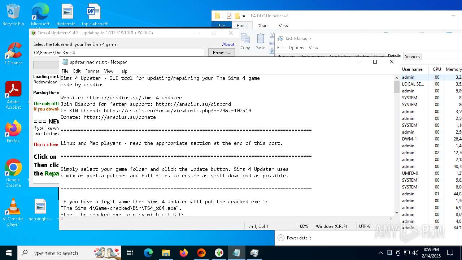Open Notepad Edit menu
462x260 pixels.
[77, 71]
